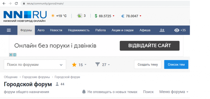210x99 pixels.
Task: Close the ad with the X icon
Action: point(11,55)
